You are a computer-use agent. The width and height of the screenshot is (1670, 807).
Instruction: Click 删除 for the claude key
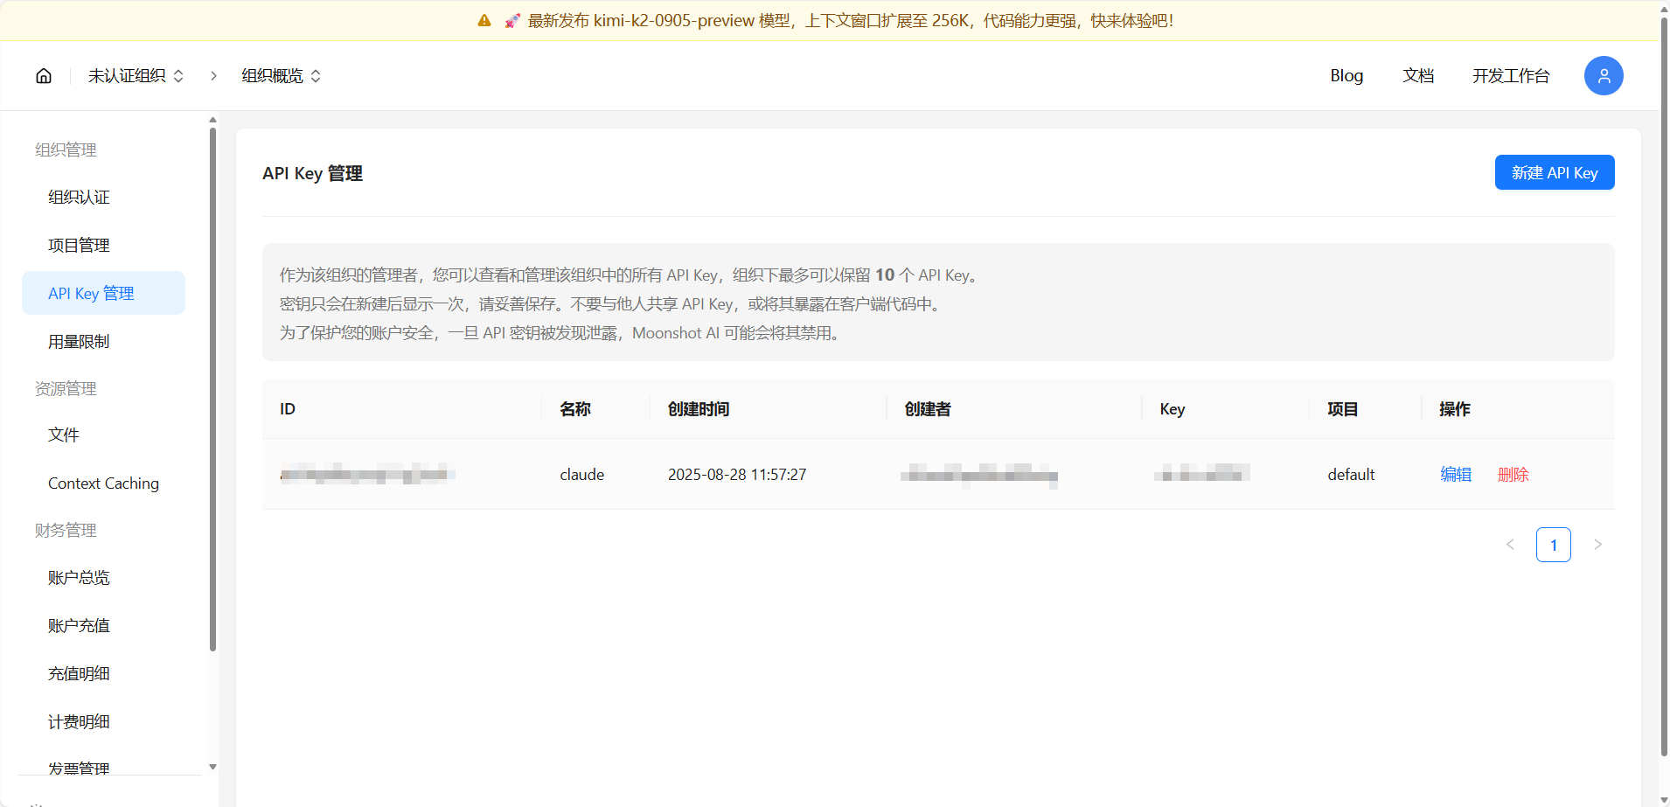pyautogui.click(x=1513, y=475)
